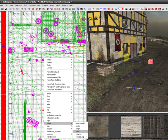Open the Patch menu
This screenshot has height=140, width=168.
point(58,5)
